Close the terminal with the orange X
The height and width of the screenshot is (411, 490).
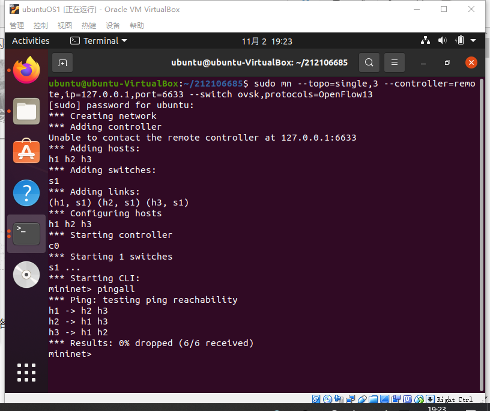coord(471,62)
